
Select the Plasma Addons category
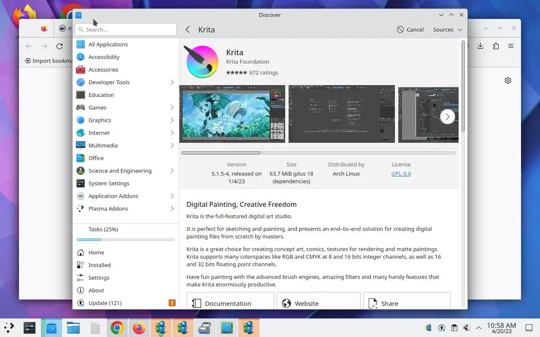[x=126, y=209]
